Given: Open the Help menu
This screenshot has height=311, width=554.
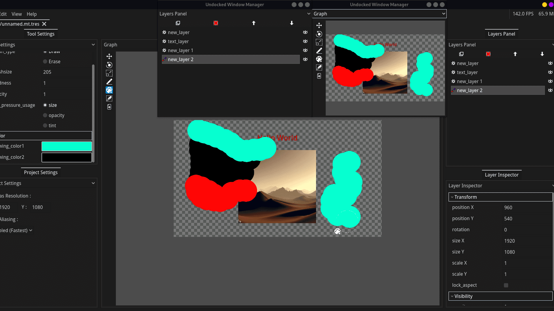Looking at the screenshot, I should 31,14.
